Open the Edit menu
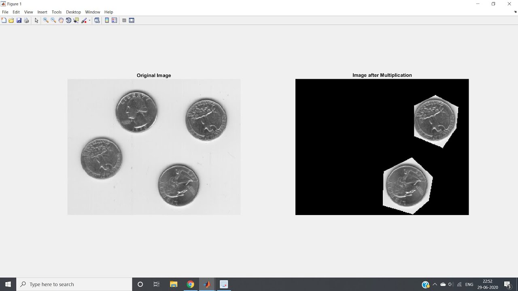The height and width of the screenshot is (291, 518). [x=16, y=12]
